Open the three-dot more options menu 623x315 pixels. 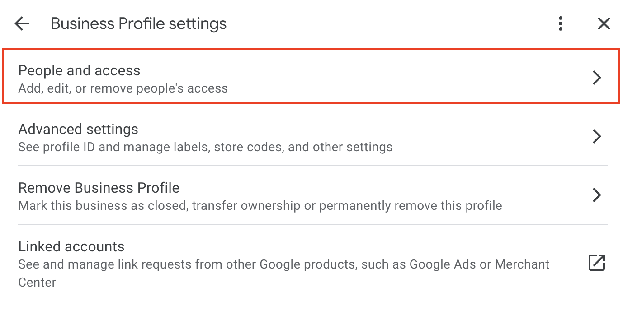561,23
